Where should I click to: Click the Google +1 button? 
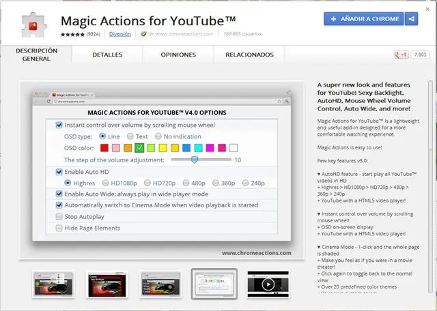(401, 55)
